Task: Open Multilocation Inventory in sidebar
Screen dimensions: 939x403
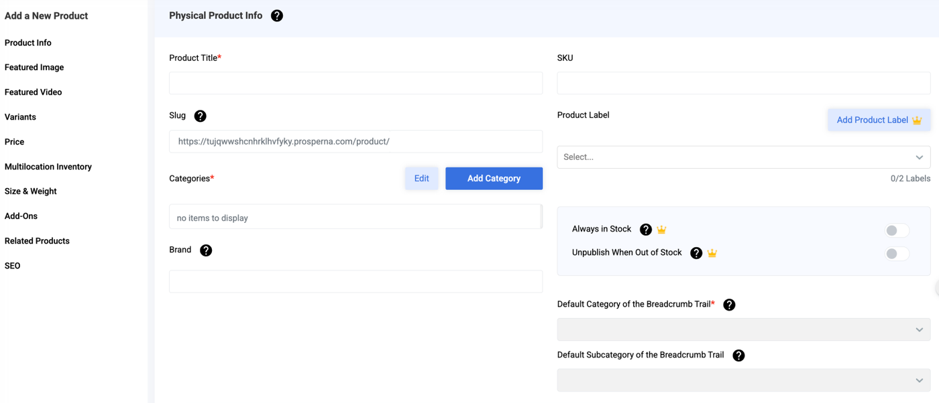Action: click(48, 167)
